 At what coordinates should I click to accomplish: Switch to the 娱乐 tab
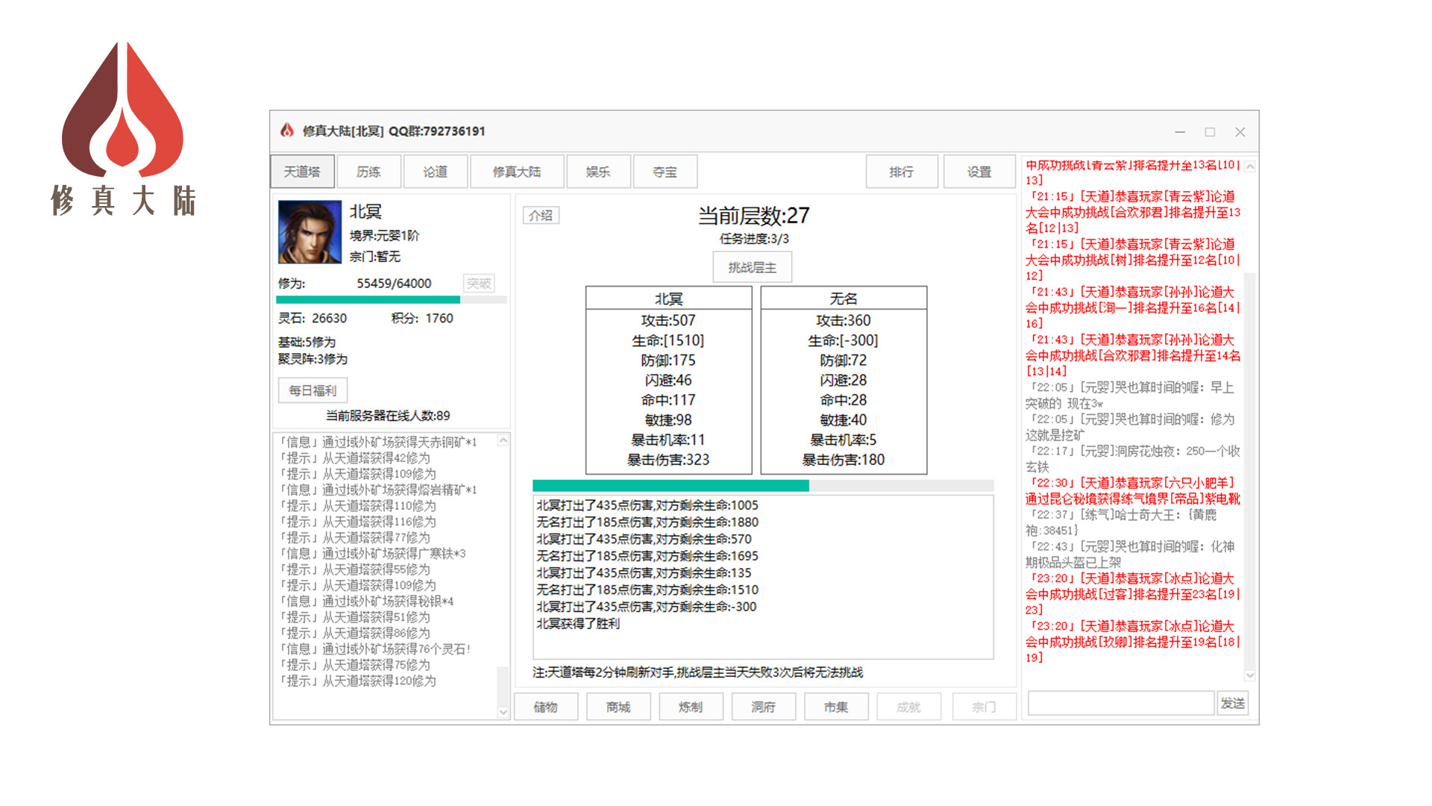[x=598, y=171]
